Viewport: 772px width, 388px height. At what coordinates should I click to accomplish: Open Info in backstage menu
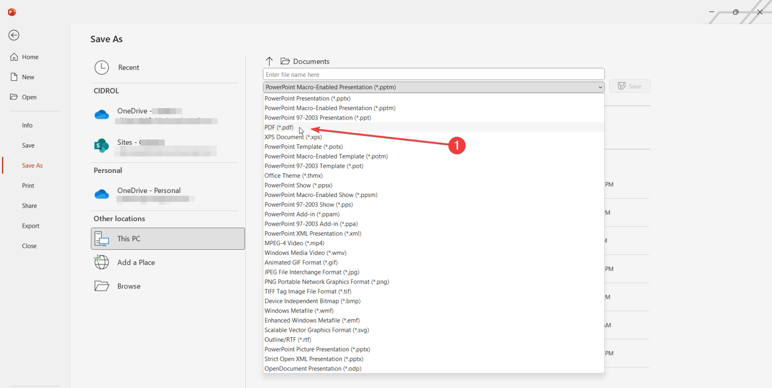[x=27, y=125]
